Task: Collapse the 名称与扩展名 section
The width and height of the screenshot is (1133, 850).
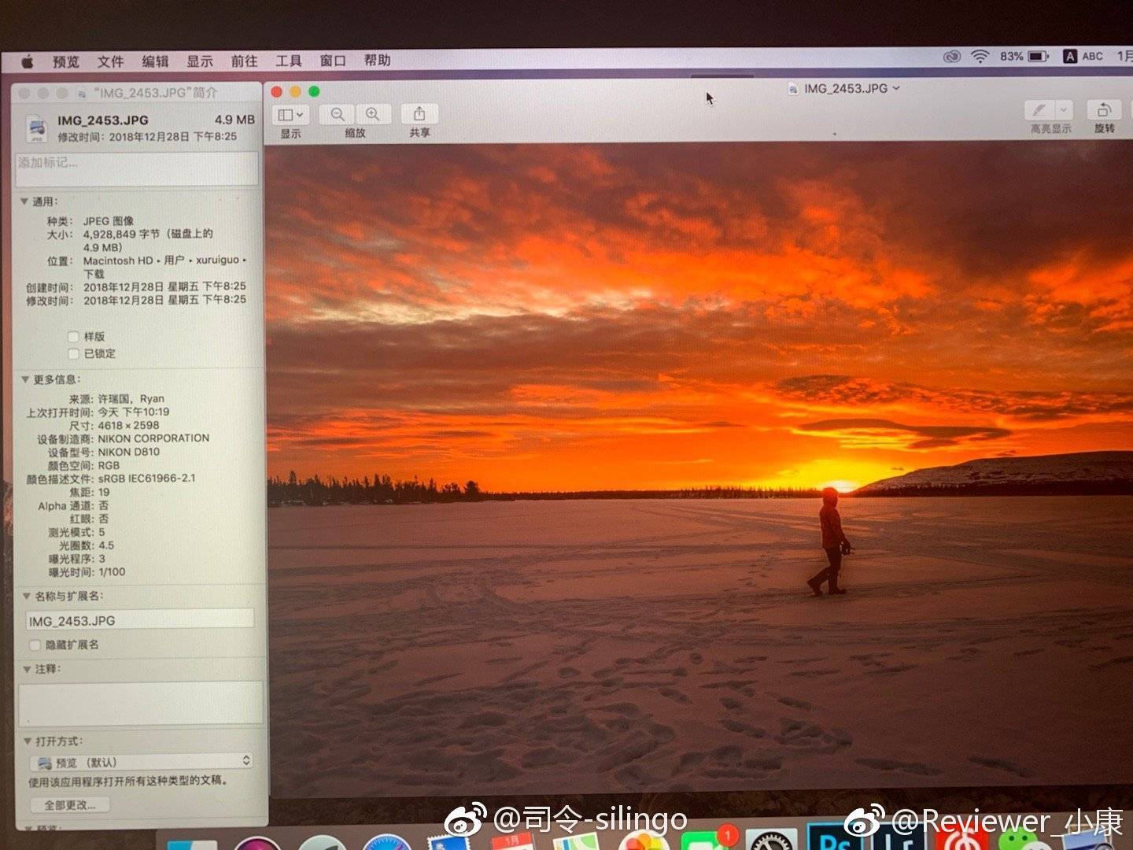Action: tap(27, 597)
